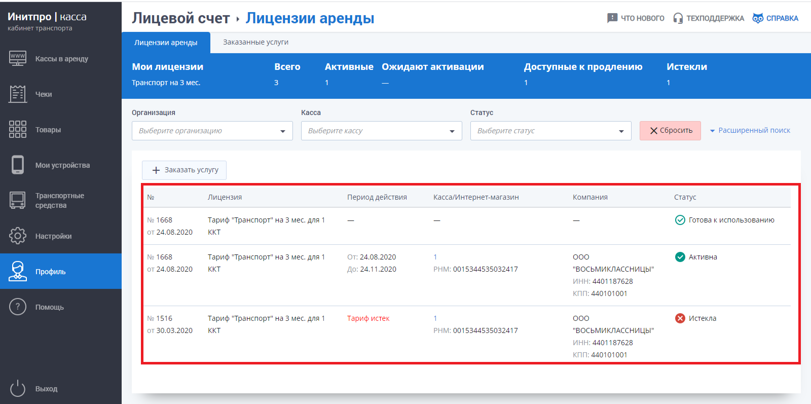Click the Компания column header
Viewport: 811px width, 404px height.
click(x=590, y=197)
